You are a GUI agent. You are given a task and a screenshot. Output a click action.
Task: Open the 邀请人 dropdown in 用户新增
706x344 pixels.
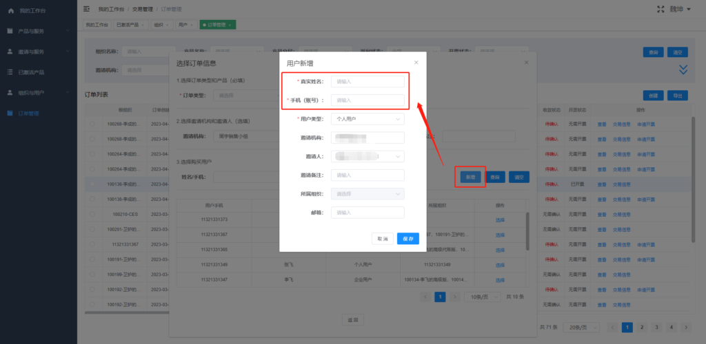click(367, 156)
